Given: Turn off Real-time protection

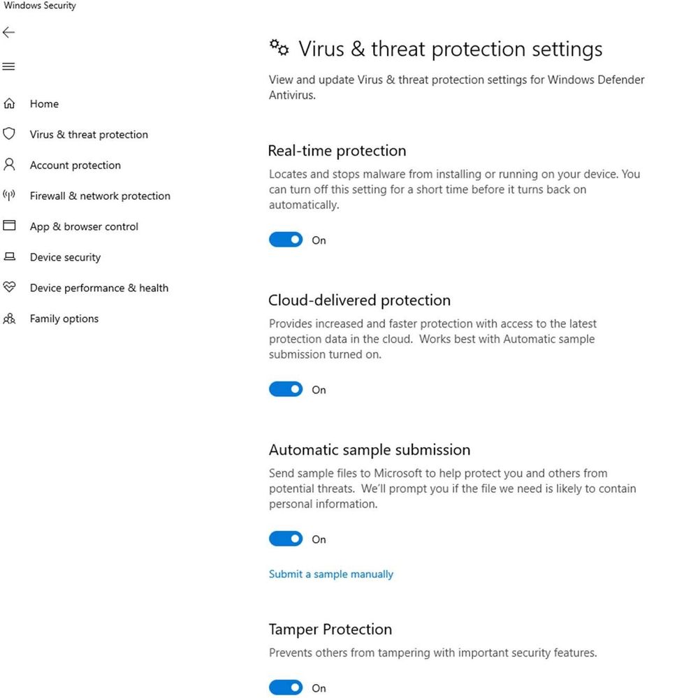Looking at the screenshot, I should coord(285,240).
